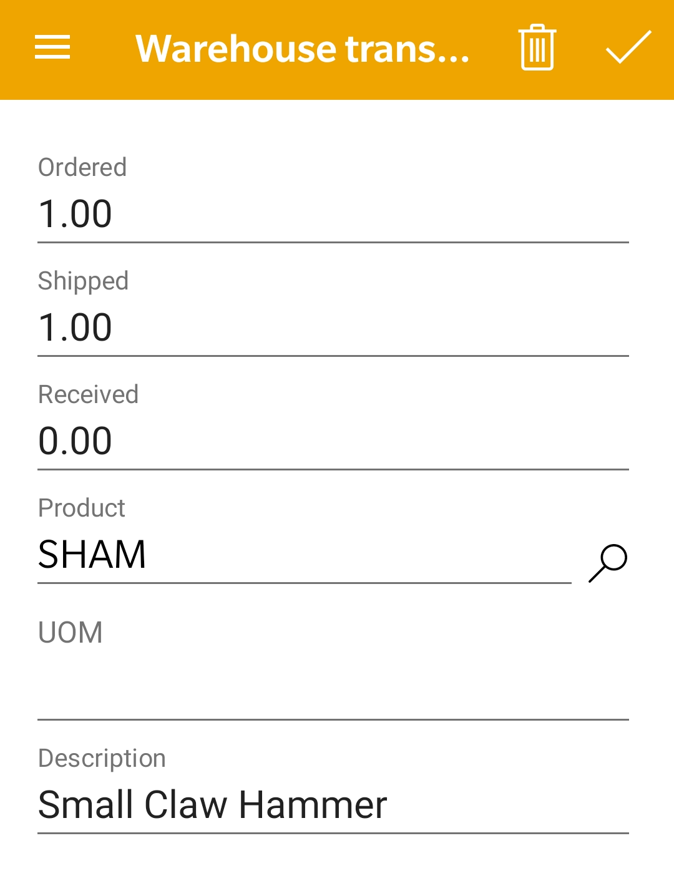Tap the UOM field label
Screen dimensions: 674x881
point(71,632)
